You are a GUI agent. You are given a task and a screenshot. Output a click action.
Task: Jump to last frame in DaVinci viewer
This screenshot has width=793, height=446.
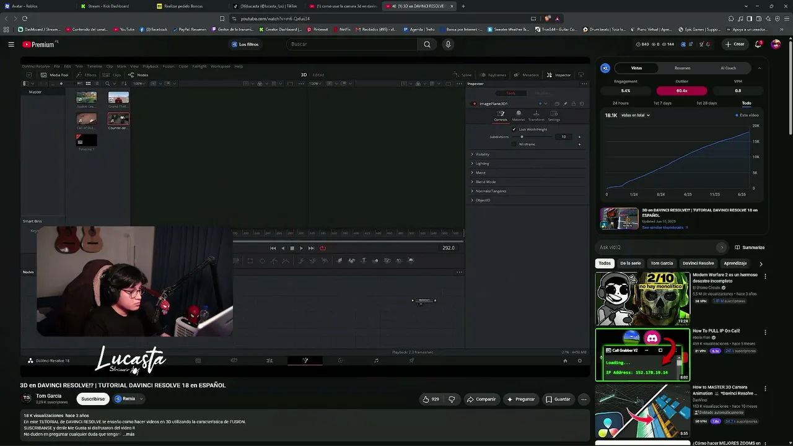coord(311,248)
